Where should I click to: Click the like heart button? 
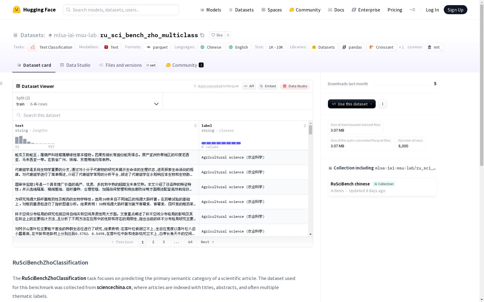click(x=217, y=35)
